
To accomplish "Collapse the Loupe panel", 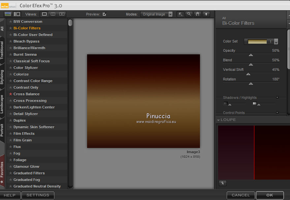I will (x=218, y=120).
